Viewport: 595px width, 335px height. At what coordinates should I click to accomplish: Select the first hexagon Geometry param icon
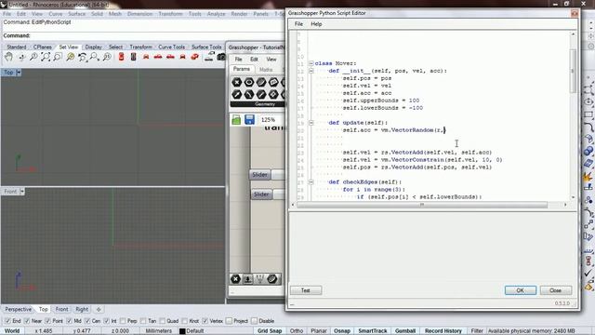pos(237,82)
